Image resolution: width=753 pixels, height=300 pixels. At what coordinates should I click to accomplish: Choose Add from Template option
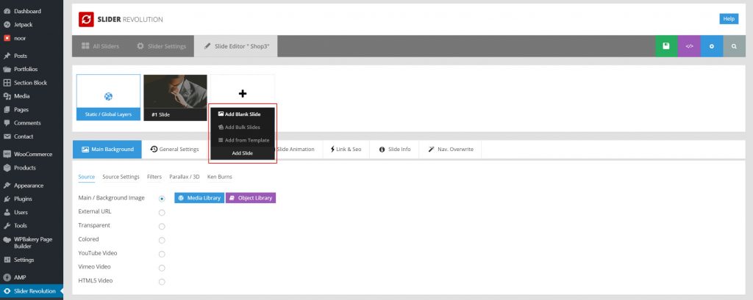(243, 140)
